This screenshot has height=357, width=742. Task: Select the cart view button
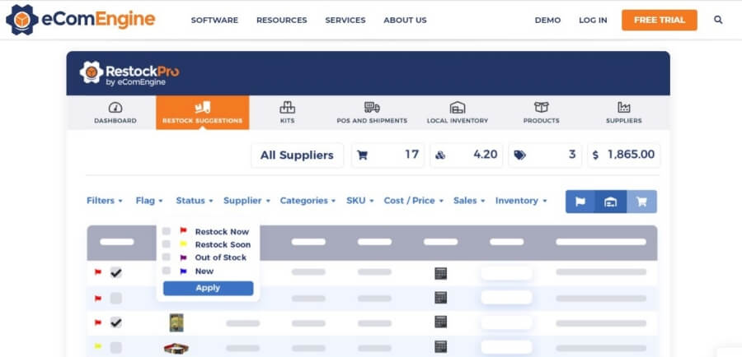point(641,202)
